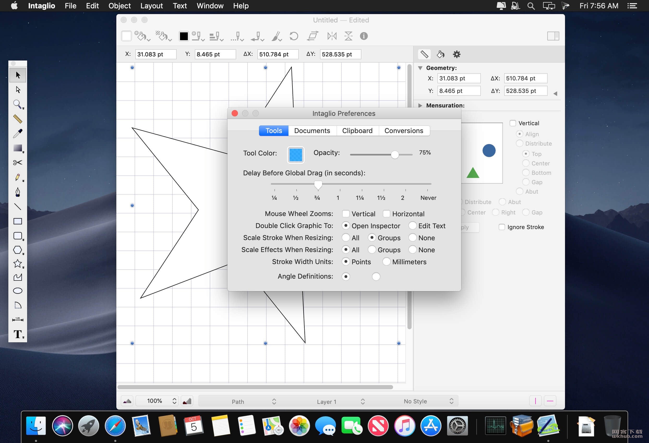Select the rectangle tool

(x=18, y=221)
